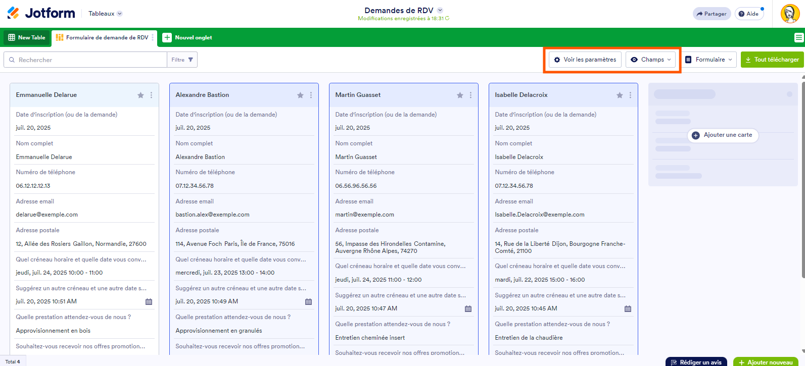
Task: Select email martin@exemple.com
Action: pyautogui.click(x=364, y=215)
